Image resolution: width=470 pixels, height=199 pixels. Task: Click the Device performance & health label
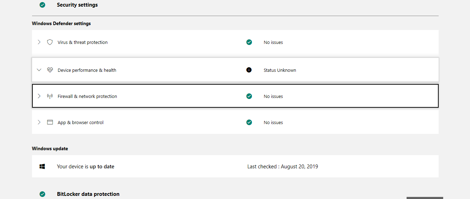87,70
